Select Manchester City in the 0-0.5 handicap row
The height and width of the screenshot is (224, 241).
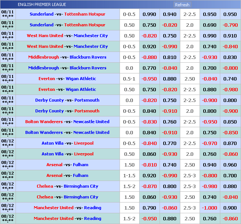[x=91, y=47]
